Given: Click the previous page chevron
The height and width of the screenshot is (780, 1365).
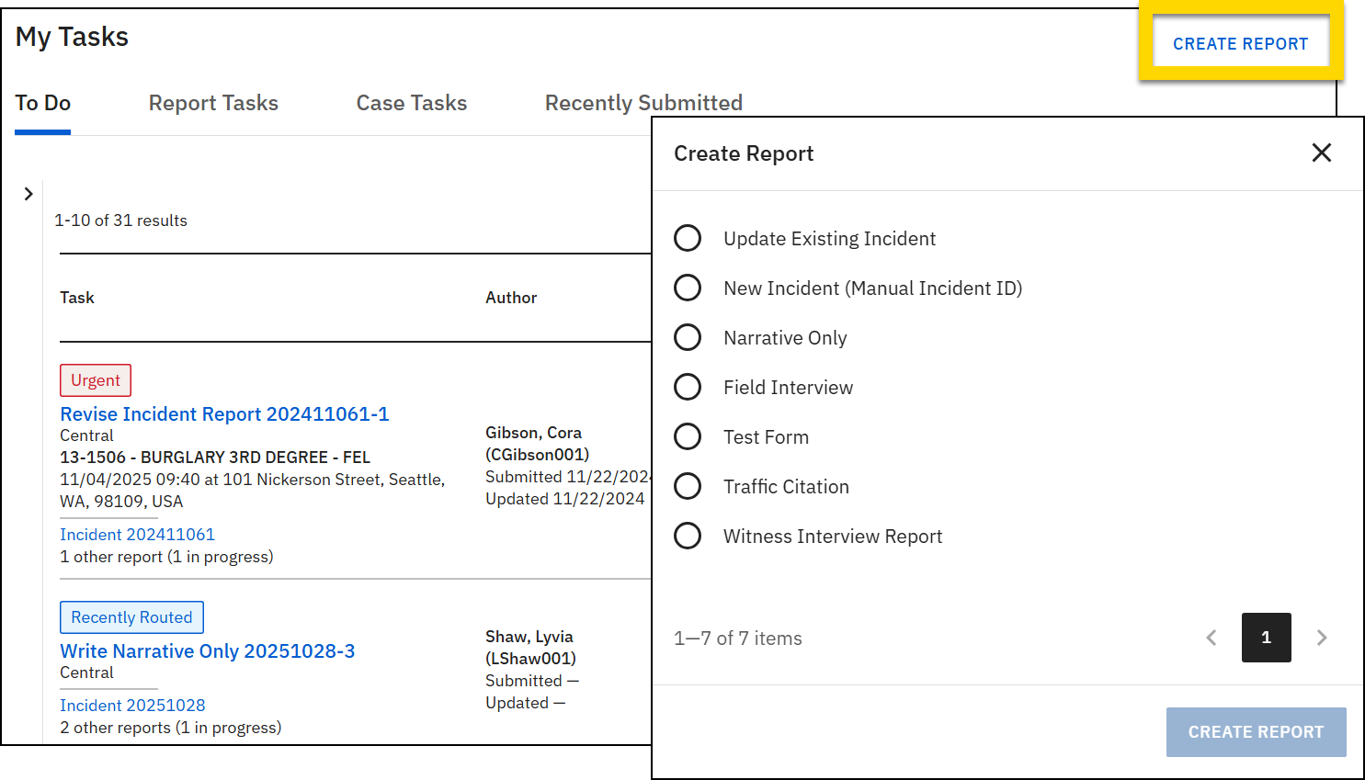Looking at the screenshot, I should coord(1211,638).
